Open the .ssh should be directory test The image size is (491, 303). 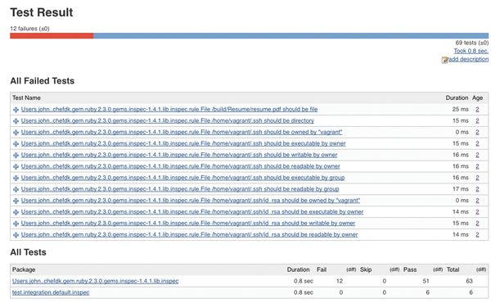[x=167, y=120]
